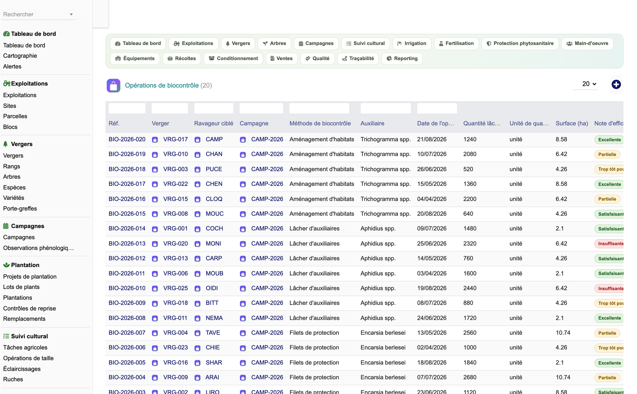Screen dimensions: 637x394
Task: Click the ravageur icon next to TAVE
Action: (197, 333)
